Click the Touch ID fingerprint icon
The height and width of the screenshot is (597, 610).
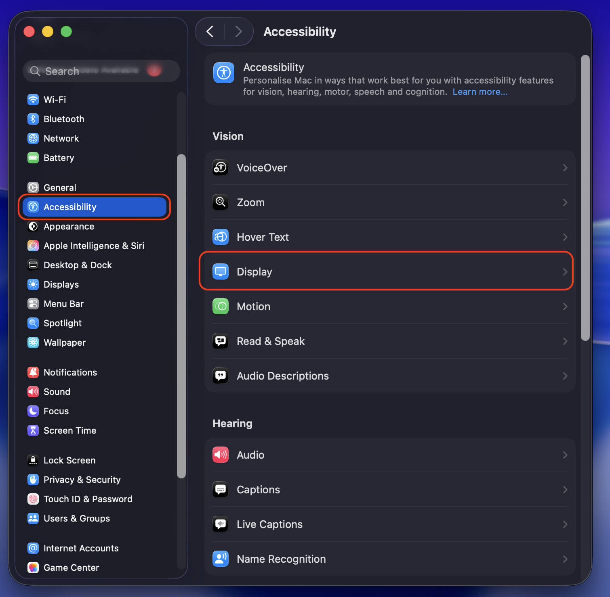[33, 499]
